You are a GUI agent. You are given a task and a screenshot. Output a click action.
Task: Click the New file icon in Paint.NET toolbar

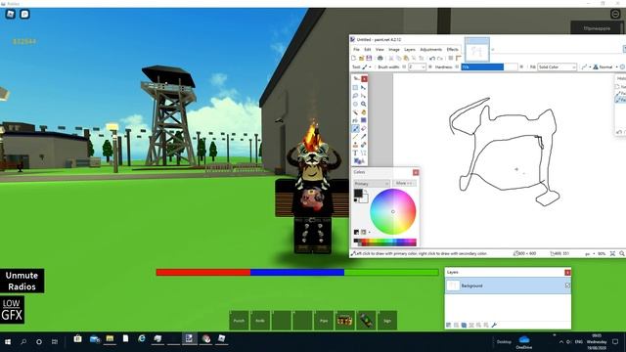point(354,59)
